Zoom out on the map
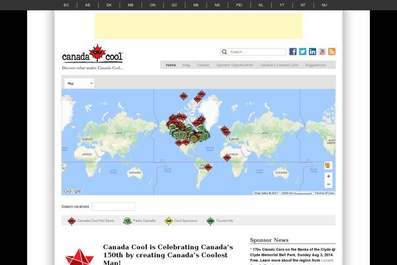The height and width of the screenshot is (265, 397). 328,184
